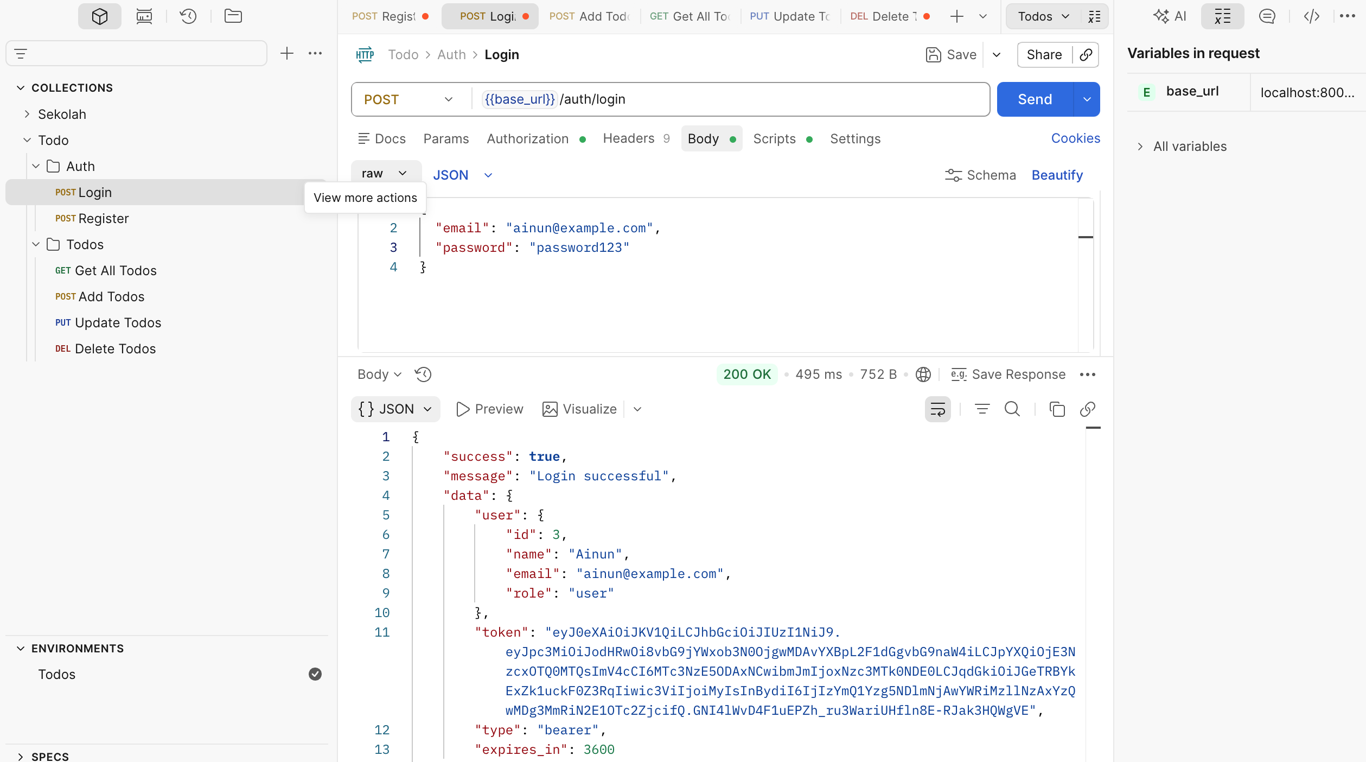Expand the SPECS section

pyautogui.click(x=21, y=756)
